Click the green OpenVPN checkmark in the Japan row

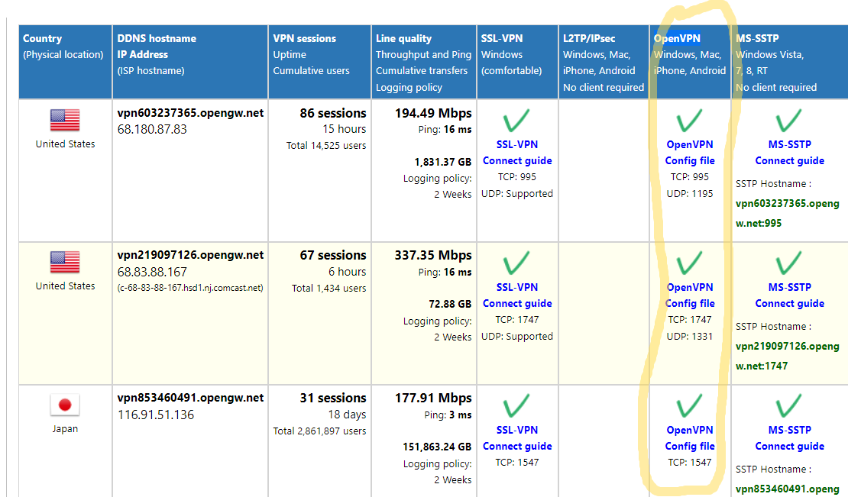point(690,406)
